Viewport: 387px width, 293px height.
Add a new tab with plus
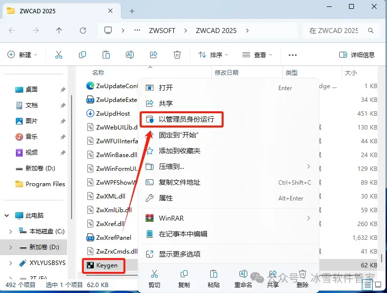[x=132, y=11]
